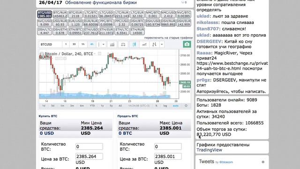Screen dimensions: 300x169
Task: Open news 'Обновление функционала биржи'
Action: (101, 2)
